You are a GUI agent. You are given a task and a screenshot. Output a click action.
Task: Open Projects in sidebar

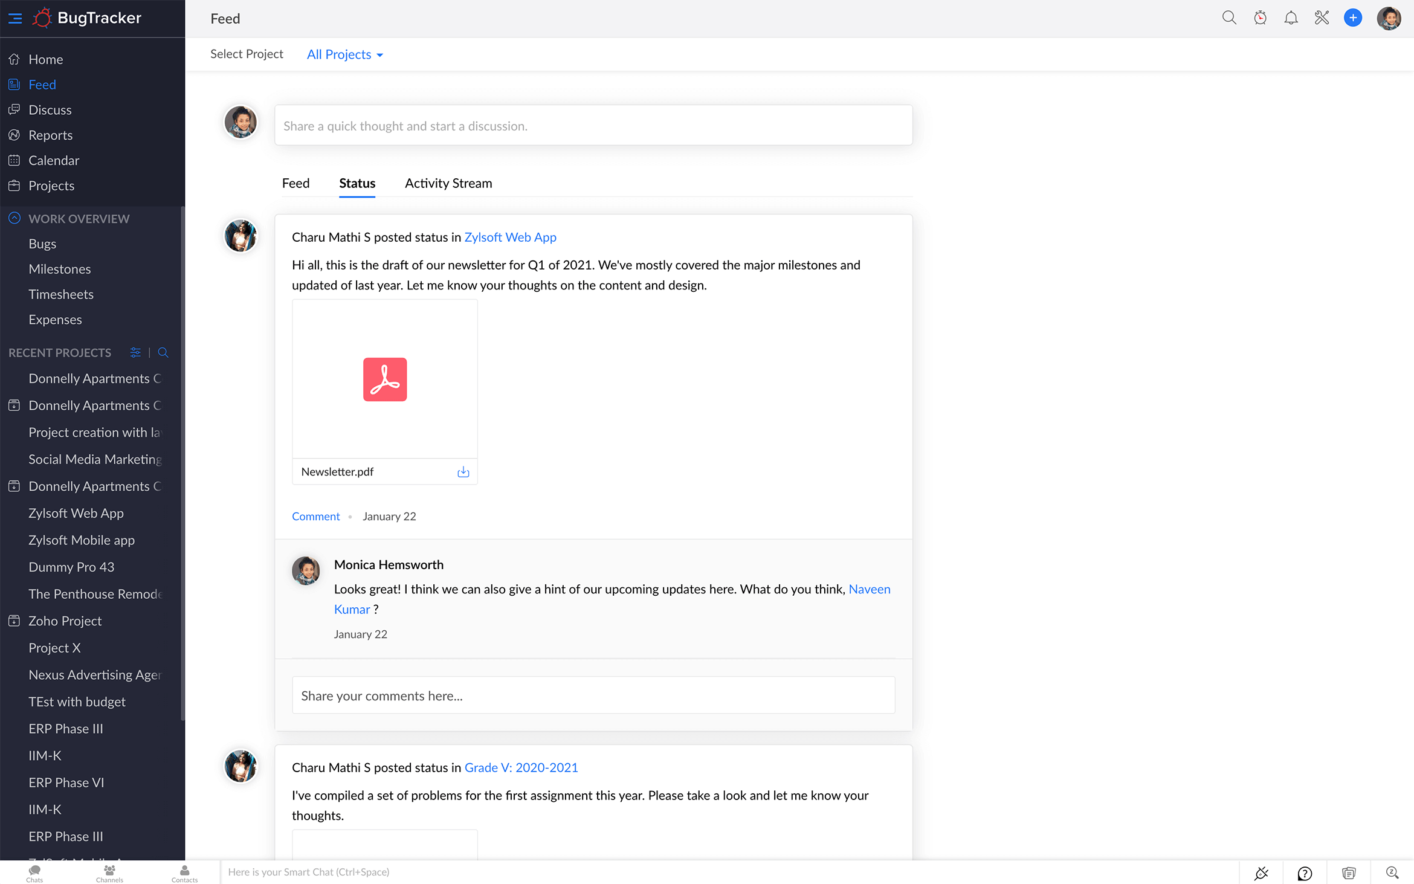[x=51, y=186]
